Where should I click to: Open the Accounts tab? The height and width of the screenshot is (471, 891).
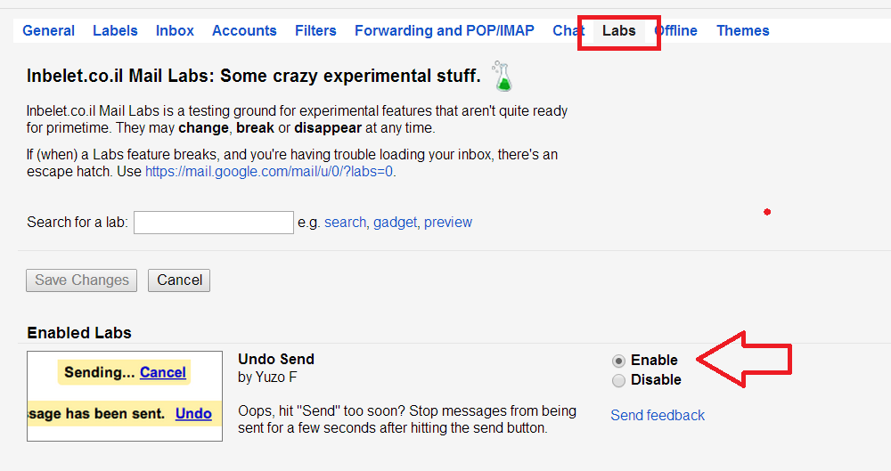click(x=244, y=30)
